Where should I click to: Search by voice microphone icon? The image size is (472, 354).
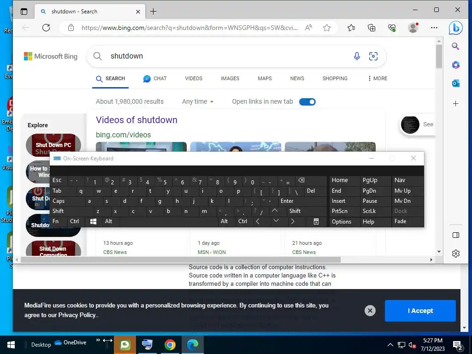[x=357, y=56]
